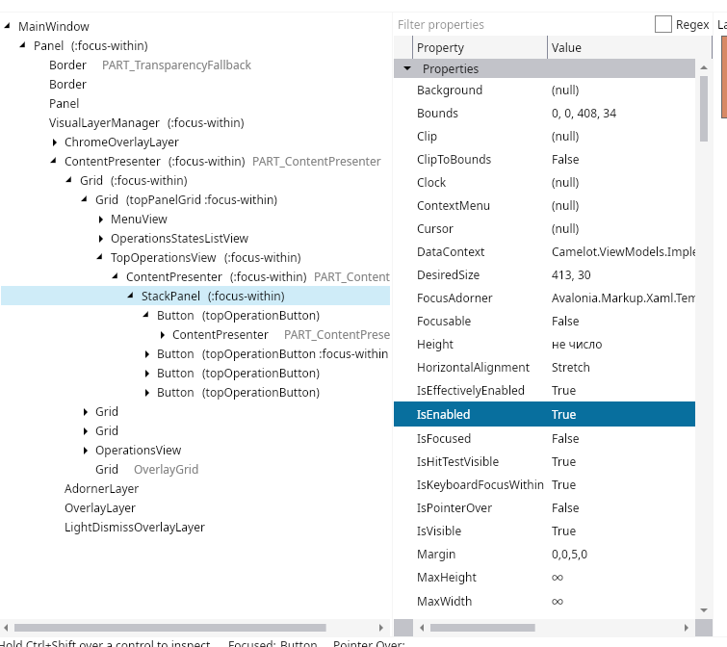Select the MaxWidth property row

544,601
